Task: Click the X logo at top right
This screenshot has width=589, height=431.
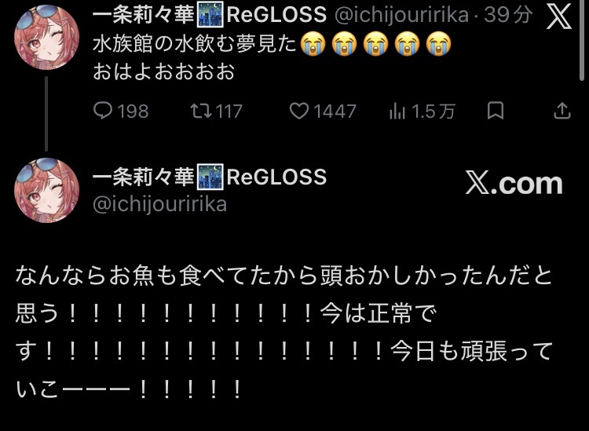Action: coord(558,17)
